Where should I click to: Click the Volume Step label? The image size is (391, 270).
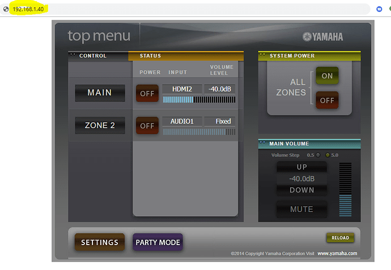tap(285, 155)
